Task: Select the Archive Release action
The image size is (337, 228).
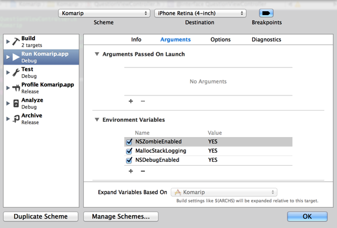Action: tap(41, 119)
